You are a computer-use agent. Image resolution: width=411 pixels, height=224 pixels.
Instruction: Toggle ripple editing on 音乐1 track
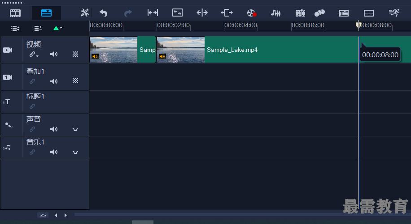pyautogui.click(x=32, y=152)
